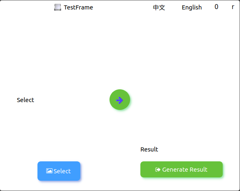
Task: Switch language to English
Action: (x=192, y=7)
